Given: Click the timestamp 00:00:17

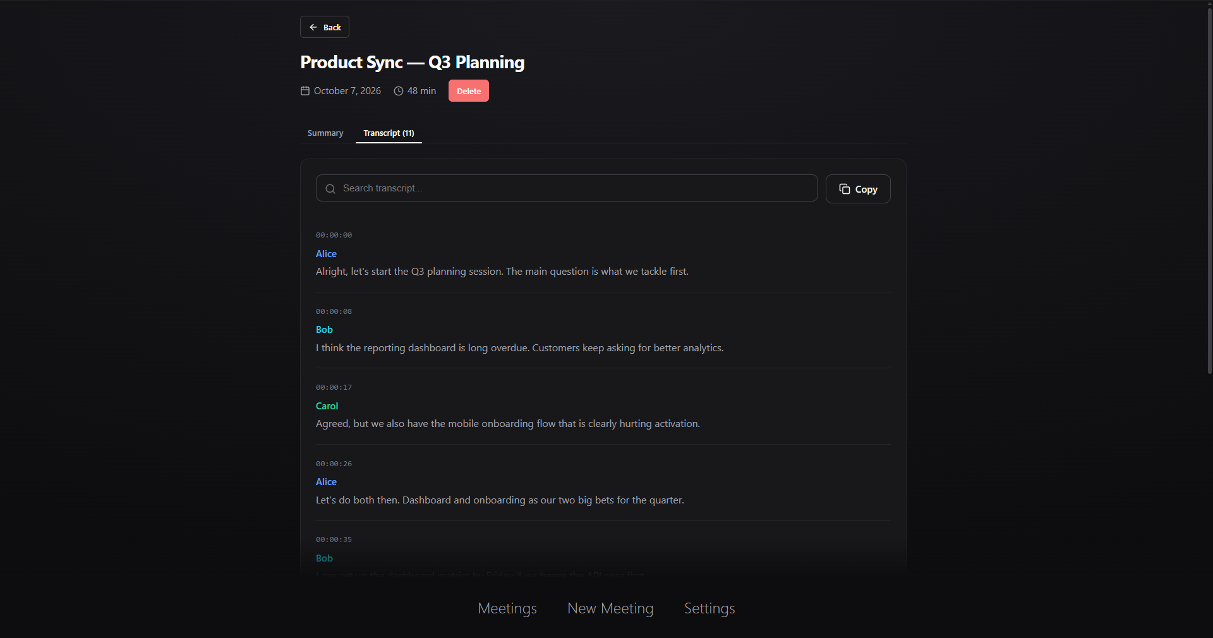Looking at the screenshot, I should pos(334,387).
